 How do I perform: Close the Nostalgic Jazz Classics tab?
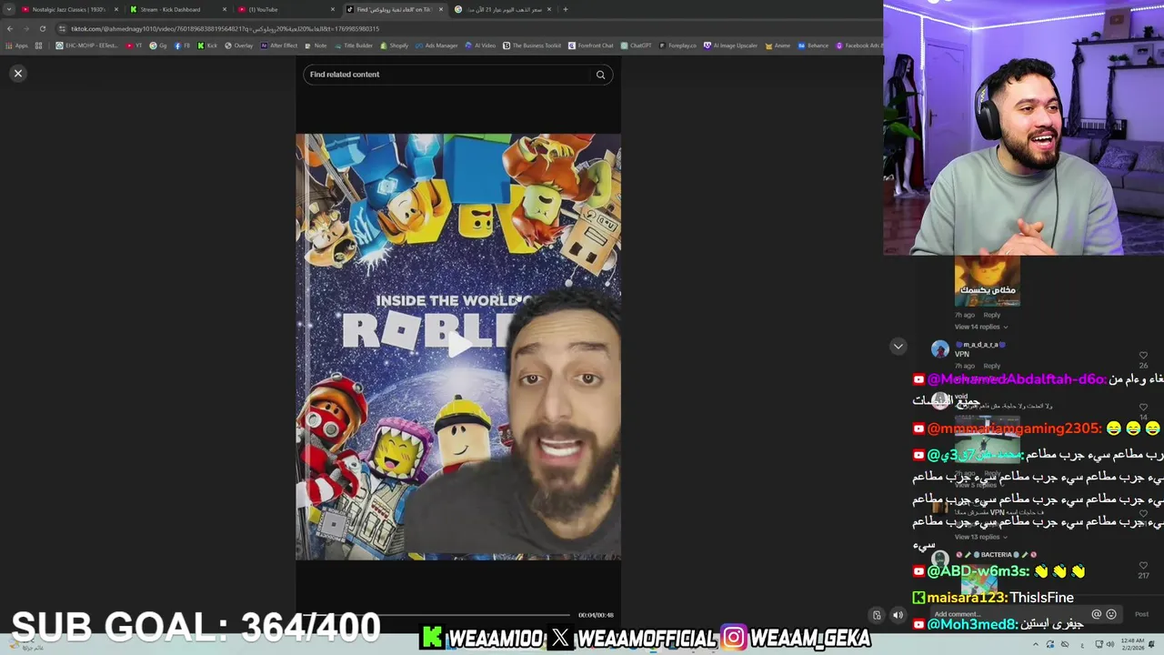tap(116, 9)
